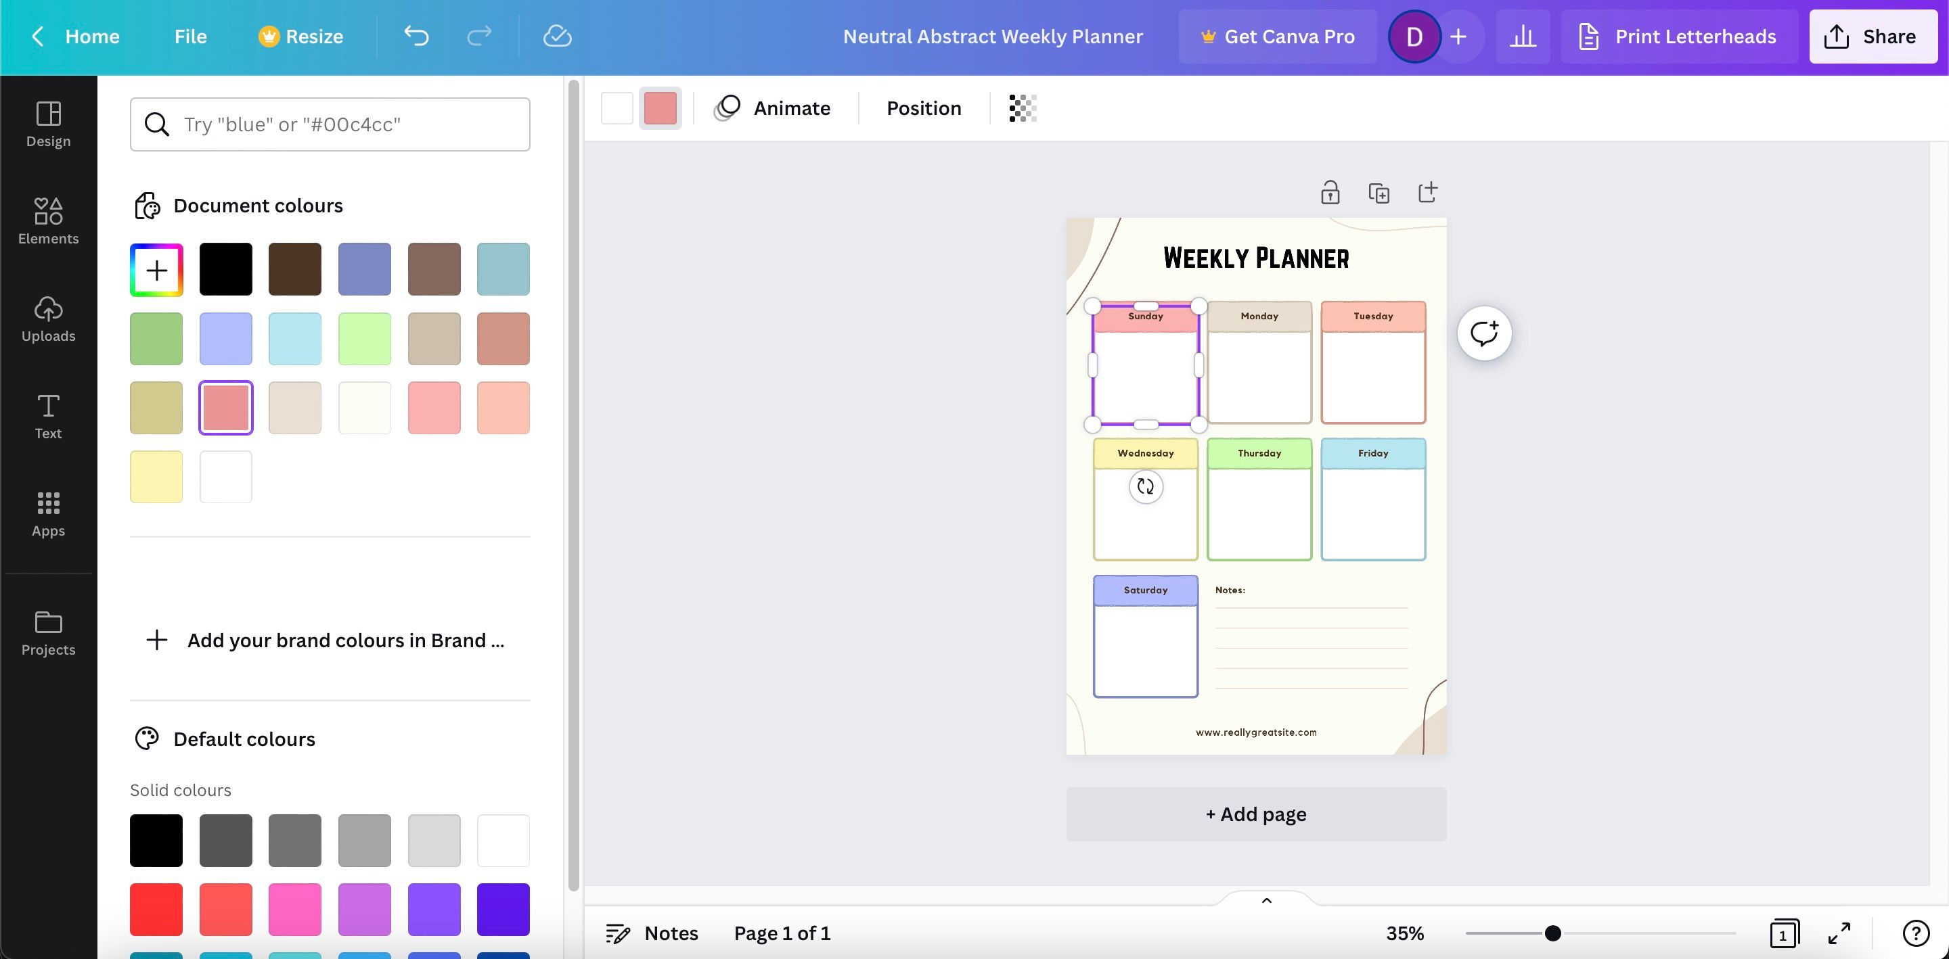Screen dimensions: 1949x959
Task: Open the insights bar chart icon
Action: point(1522,37)
